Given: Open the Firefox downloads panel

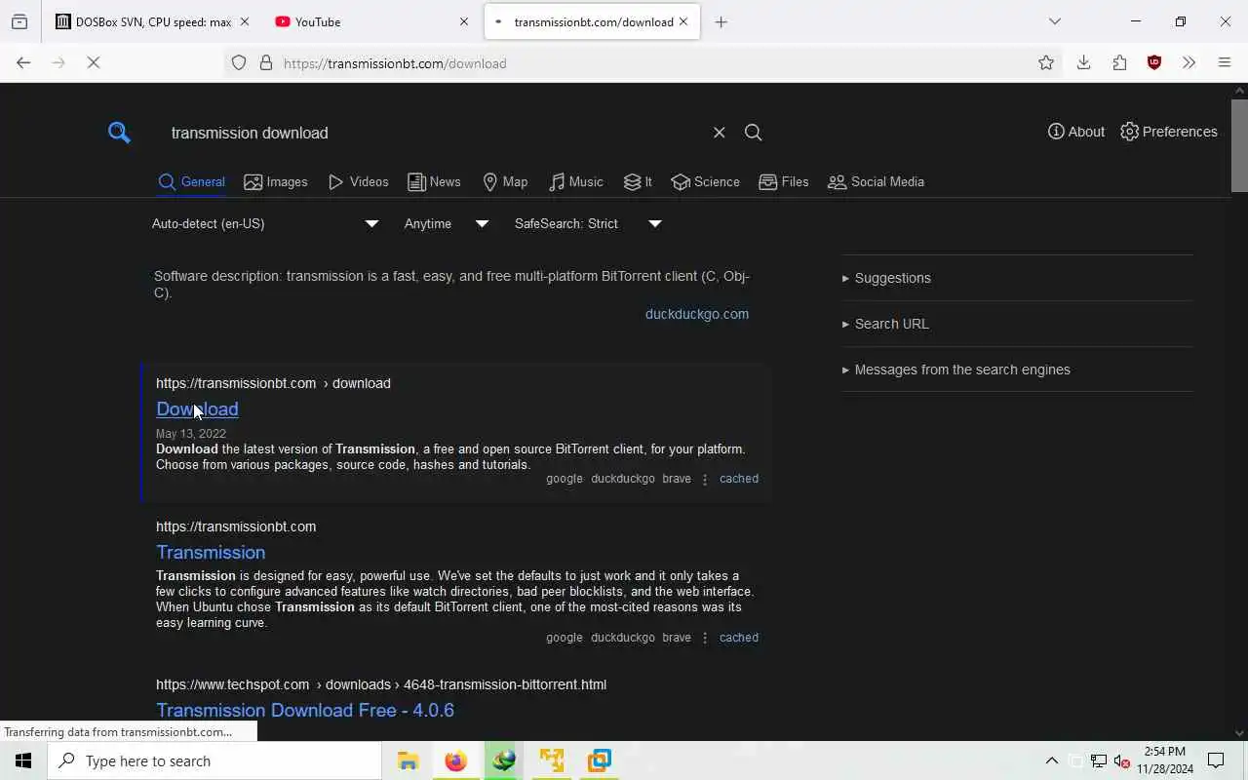Looking at the screenshot, I should 1083,63.
